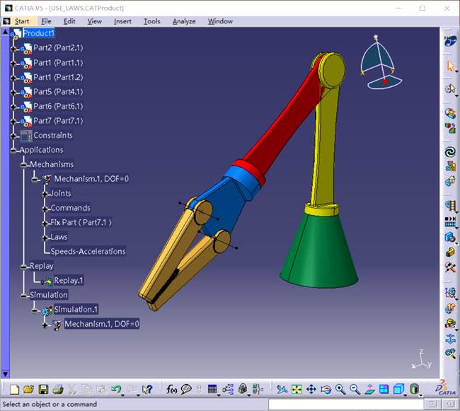This screenshot has height=411, width=460.
Task: Expand the Part2 (Part2.1) node
Action: pos(13,48)
